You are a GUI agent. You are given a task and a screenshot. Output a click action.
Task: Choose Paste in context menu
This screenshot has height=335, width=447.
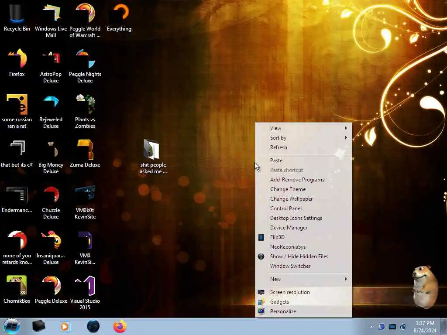coord(304,161)
